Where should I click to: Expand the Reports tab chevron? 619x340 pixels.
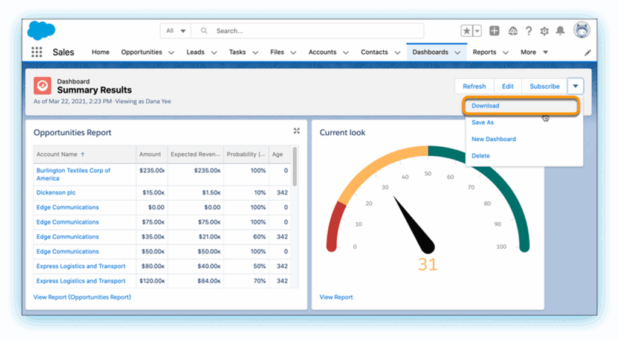506,53
